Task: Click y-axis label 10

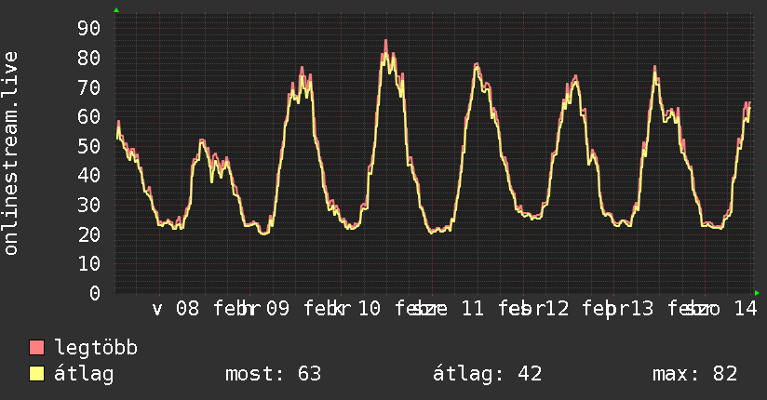Action: [x=89, y=263]
